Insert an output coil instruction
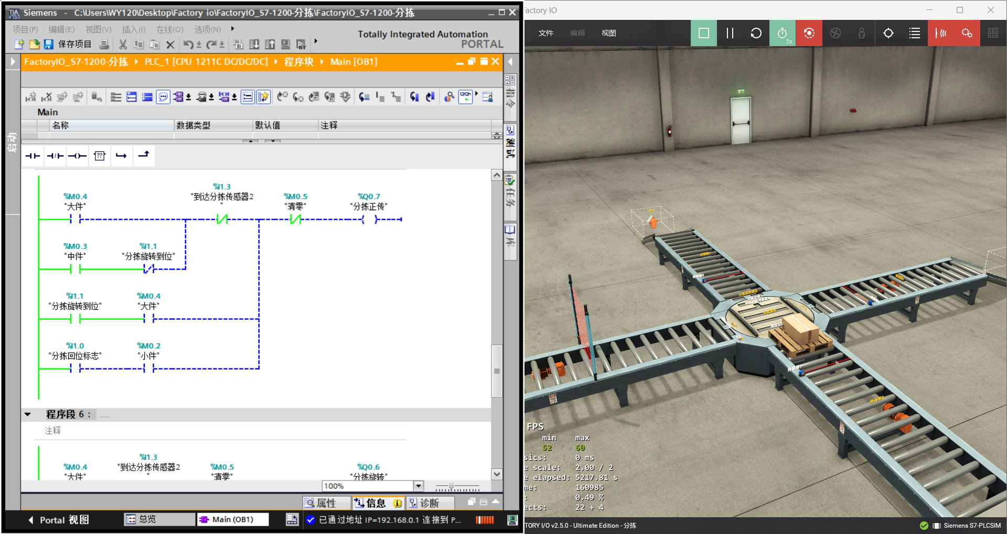1007x534 pixels. pyautogui.click(x=77, y=156)
